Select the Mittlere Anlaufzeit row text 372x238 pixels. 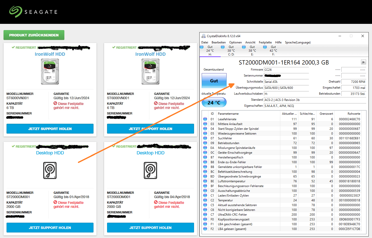230,124
